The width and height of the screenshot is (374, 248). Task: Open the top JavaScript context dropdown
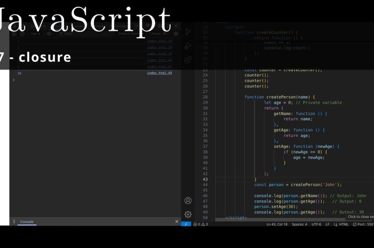tap(36, 34)
